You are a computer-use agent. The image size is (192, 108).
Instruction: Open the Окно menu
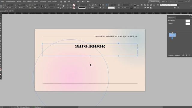(x=49, y=1)
